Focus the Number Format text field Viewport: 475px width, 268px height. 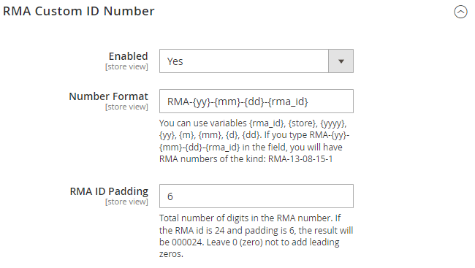[256, 102]
